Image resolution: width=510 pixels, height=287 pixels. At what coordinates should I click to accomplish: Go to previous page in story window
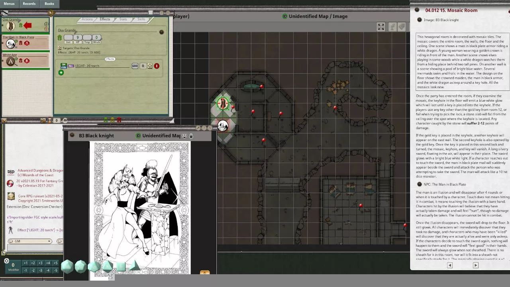tap(450, 265)
